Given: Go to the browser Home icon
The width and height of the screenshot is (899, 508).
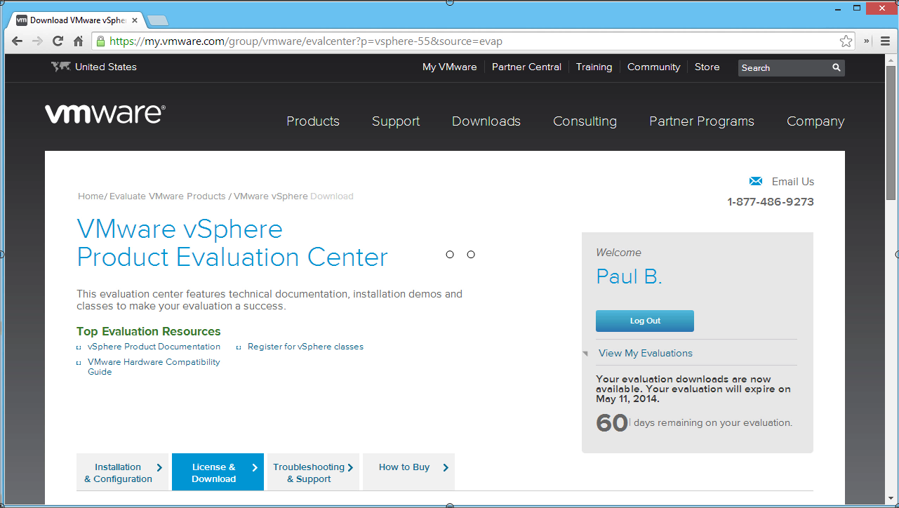Looking at the screenshot, I should click(x=79, y=41).
